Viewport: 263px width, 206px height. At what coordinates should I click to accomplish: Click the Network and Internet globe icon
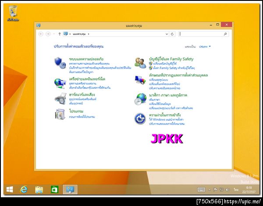point(60,83)
